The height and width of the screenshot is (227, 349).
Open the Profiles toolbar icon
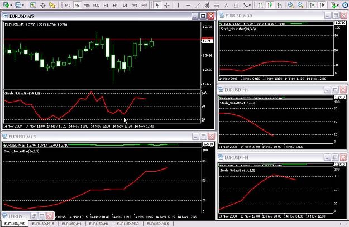[17, 5]
